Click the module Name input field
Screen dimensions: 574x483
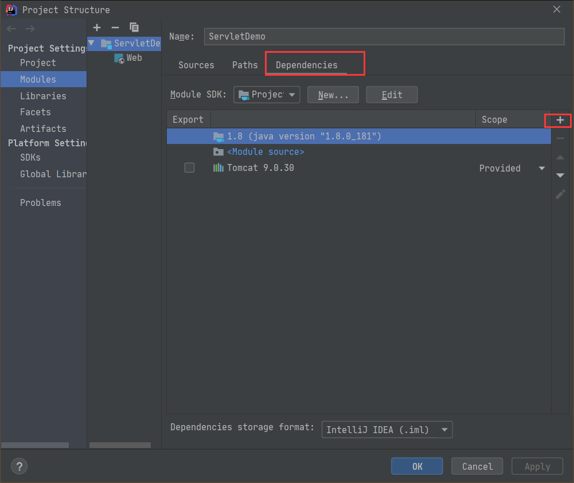coord(384,36)
